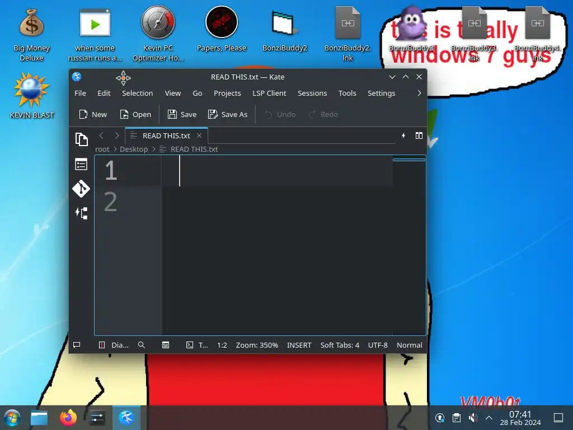Open the Big Money Deluxe desktop icon
Viewport: 573px width, 430px height.
point(31,35)
